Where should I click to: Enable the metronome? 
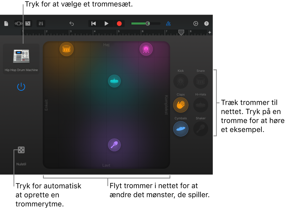pyautogui.click(x=168, y=23)
